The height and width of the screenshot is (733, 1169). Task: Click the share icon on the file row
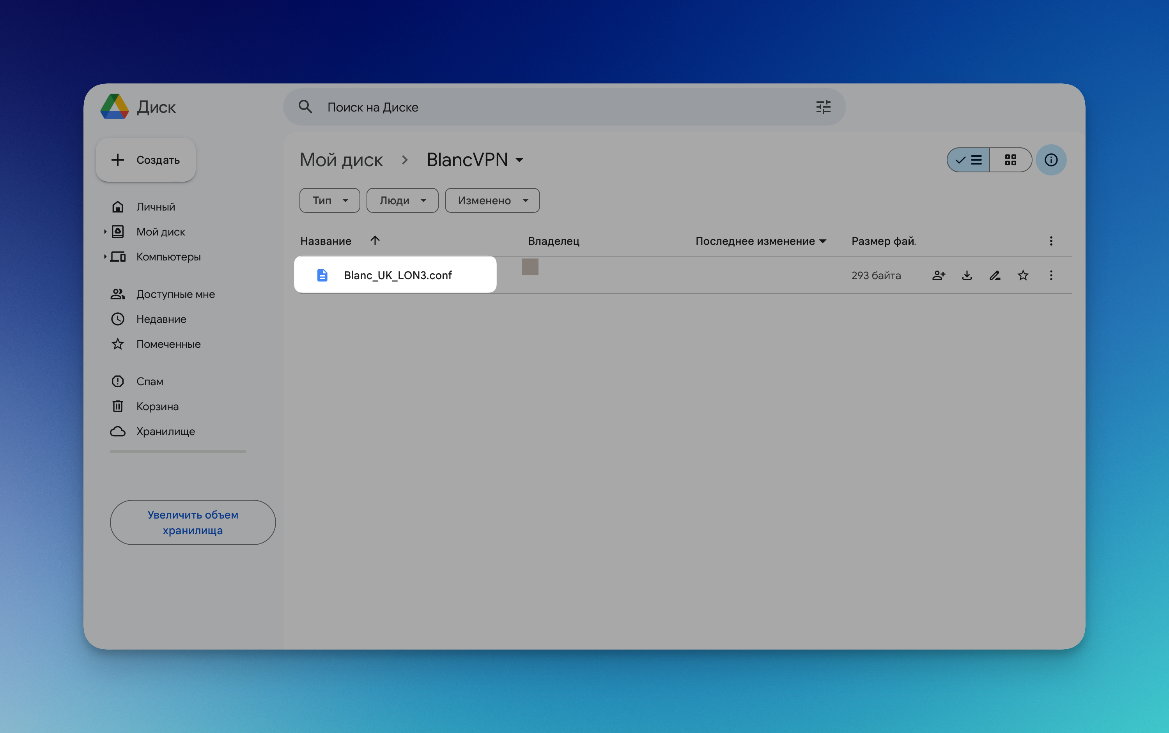(938, 275)
